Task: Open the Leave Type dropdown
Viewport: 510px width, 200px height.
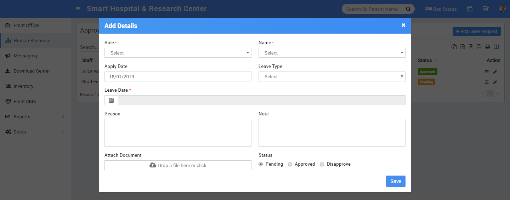Action: coord(332,76)
